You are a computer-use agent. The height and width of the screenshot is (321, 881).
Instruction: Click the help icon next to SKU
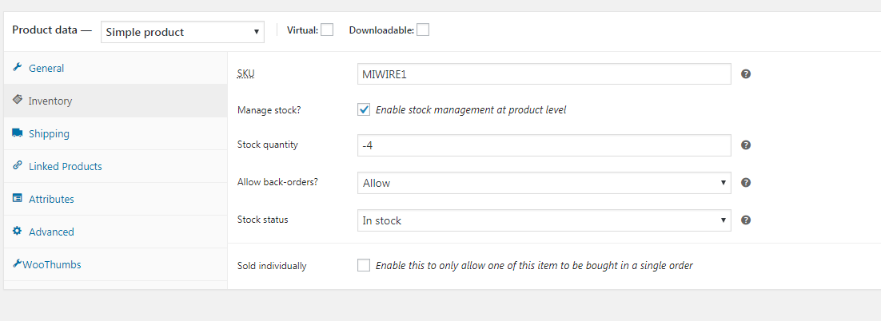746,74
